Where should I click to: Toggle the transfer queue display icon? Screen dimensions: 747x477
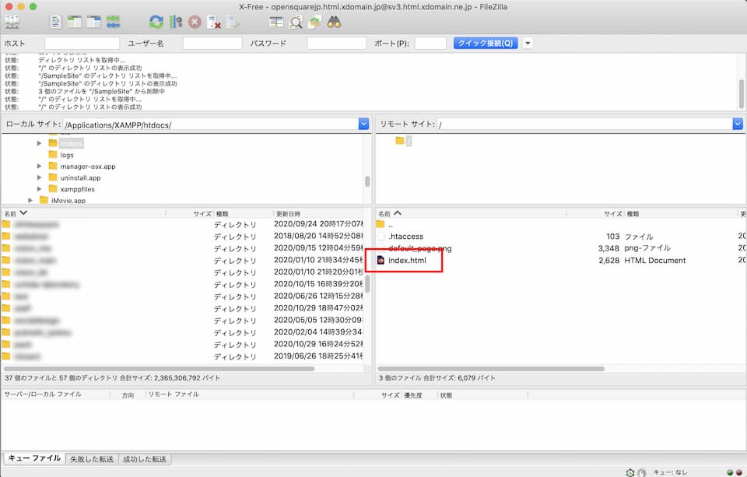114,22
